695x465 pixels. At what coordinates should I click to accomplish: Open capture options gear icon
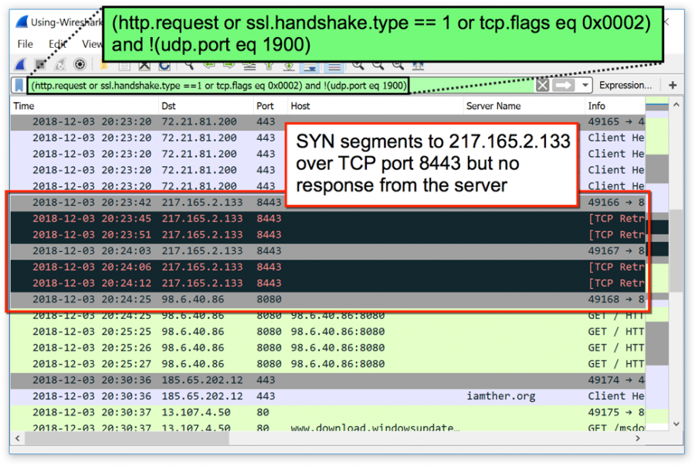pyautogui.click(x=80, y=64)
